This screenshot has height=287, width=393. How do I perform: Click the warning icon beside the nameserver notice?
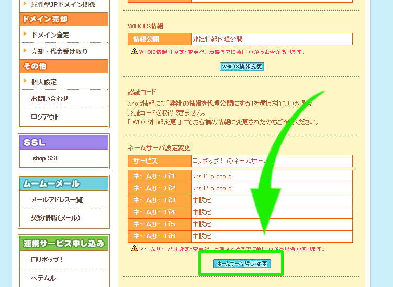point(134,249)
